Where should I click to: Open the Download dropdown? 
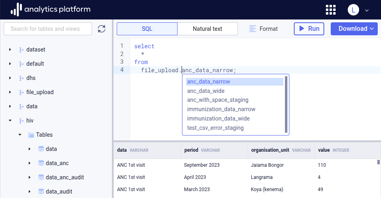[354, 29]
